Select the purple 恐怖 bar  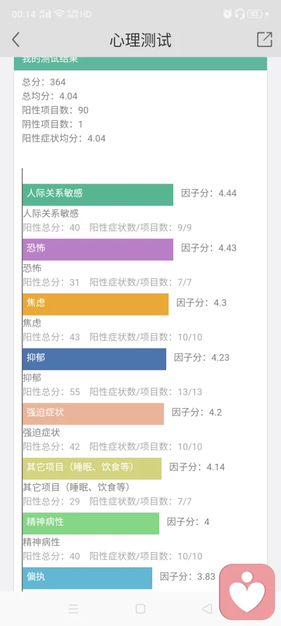point(98,249)
